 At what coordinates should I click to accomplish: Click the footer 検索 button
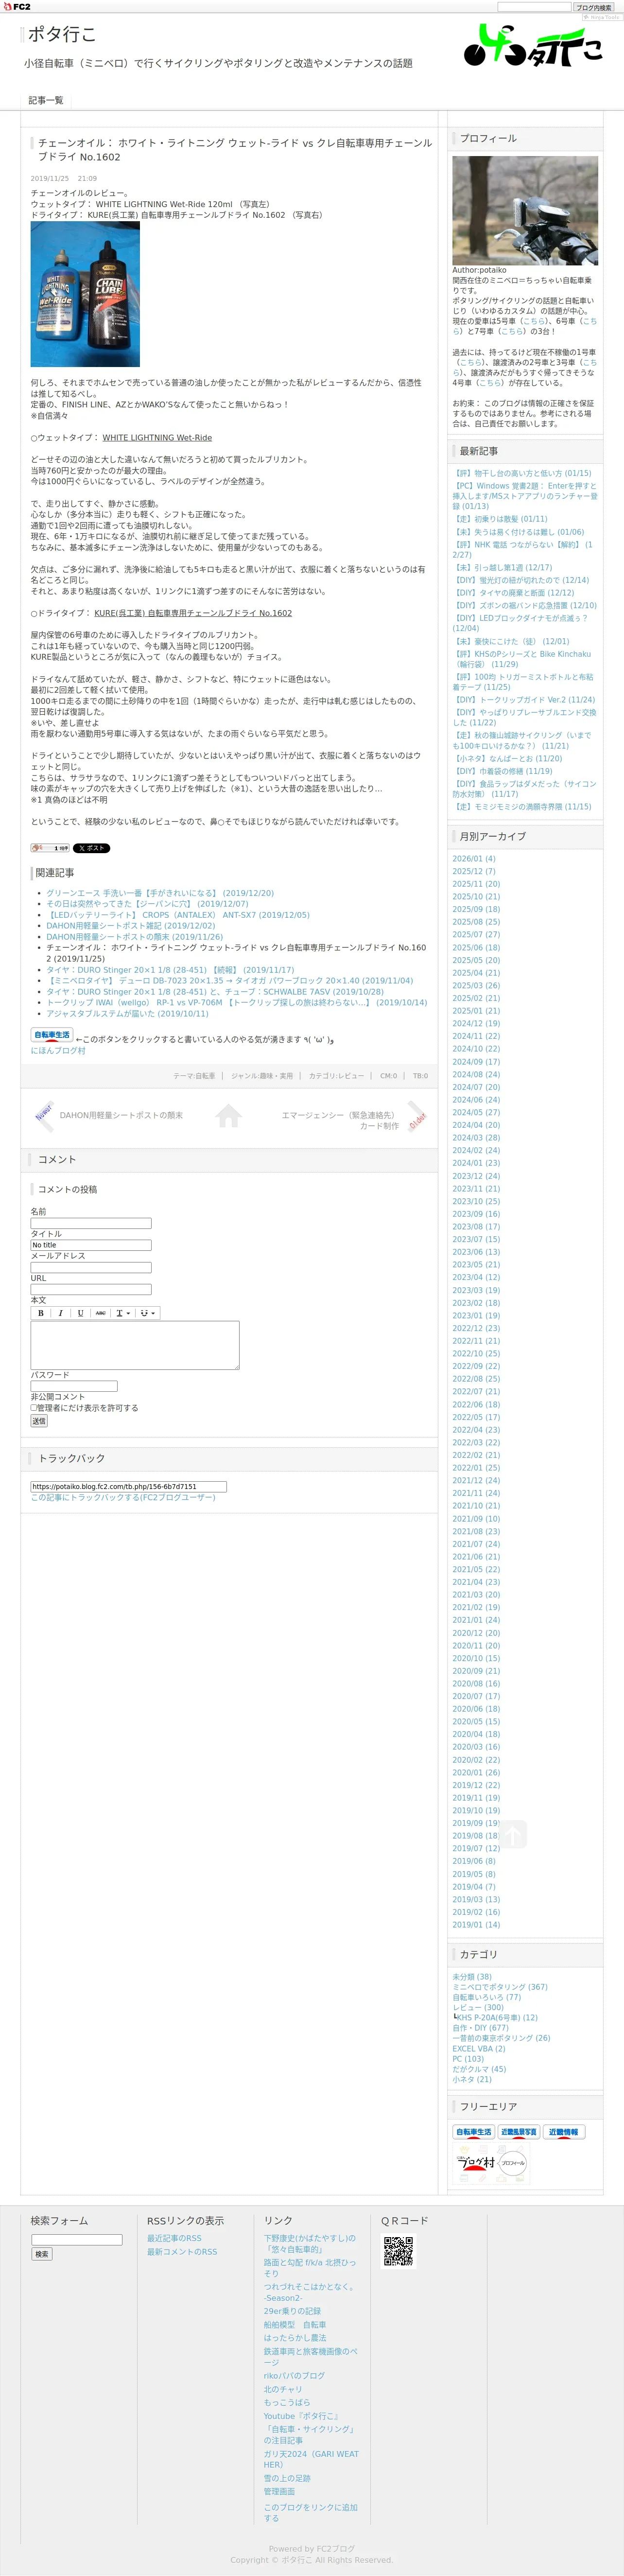pyautogui.click(x=42, y=2254)
